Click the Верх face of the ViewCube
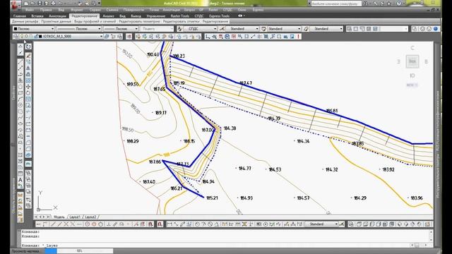 (412, 61)
